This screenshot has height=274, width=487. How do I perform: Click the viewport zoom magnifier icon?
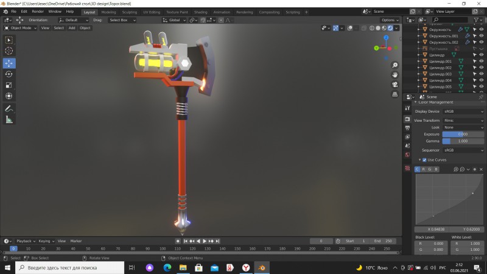pos(394,65)
